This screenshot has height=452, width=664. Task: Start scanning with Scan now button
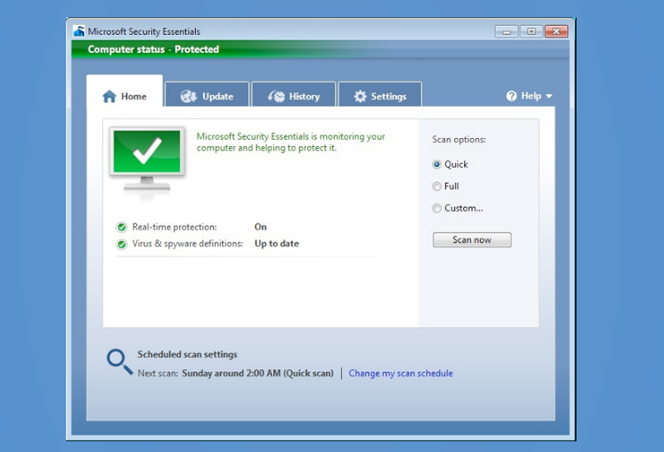[x=471, y=239]
